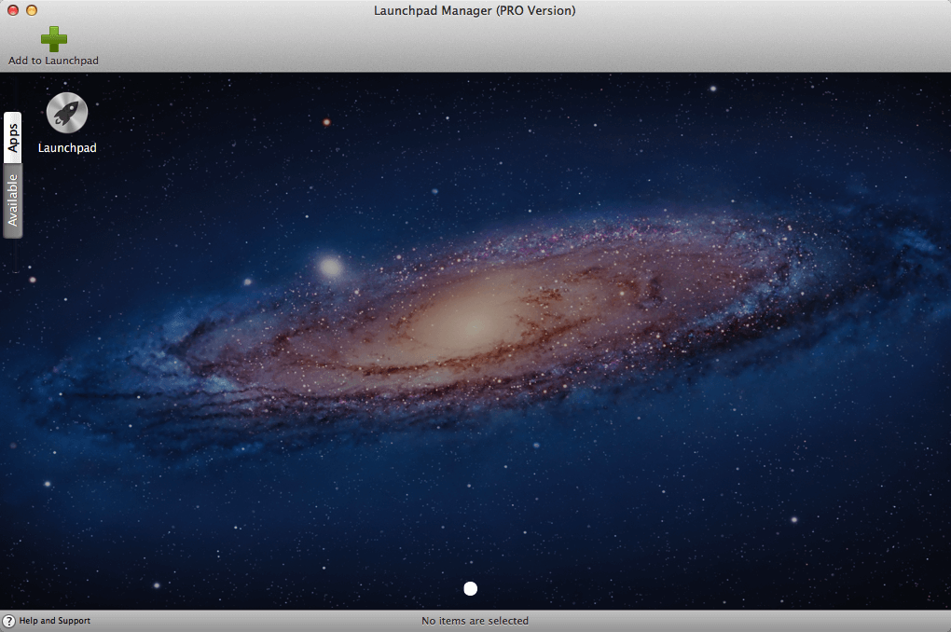Select the Launchpad rocket icon
Viewport: 951px width, 632px height.
pyautogui.click(x=67, y=113)
